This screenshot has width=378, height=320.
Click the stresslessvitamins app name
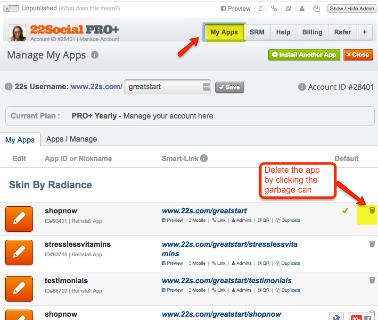(78, 244)
